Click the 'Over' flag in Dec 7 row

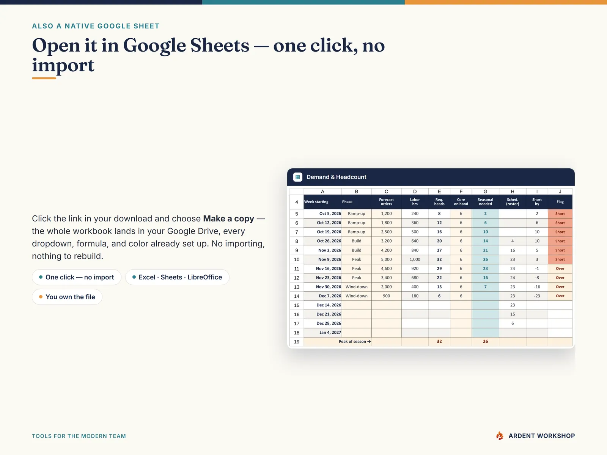click(x=560, y=296)
